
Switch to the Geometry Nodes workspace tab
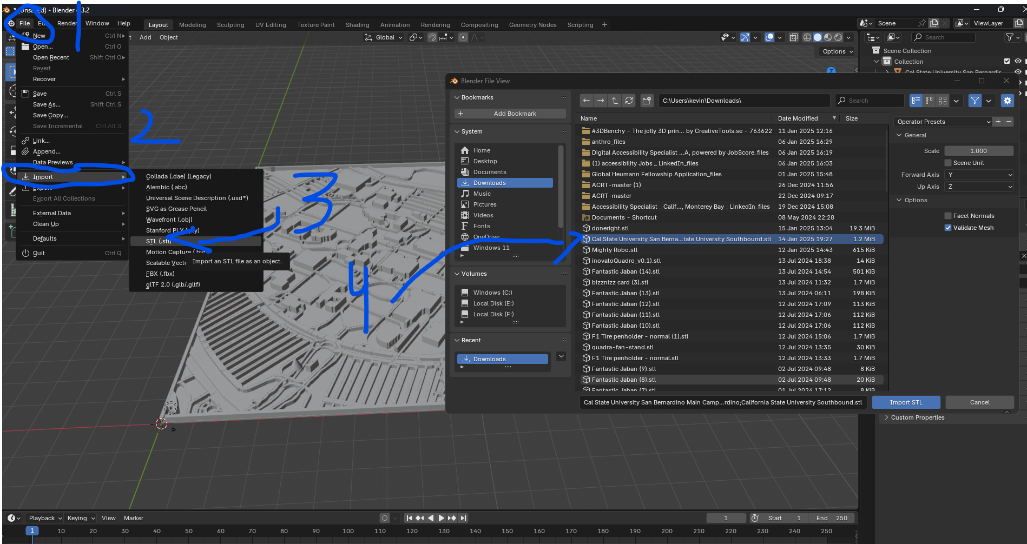532,25
